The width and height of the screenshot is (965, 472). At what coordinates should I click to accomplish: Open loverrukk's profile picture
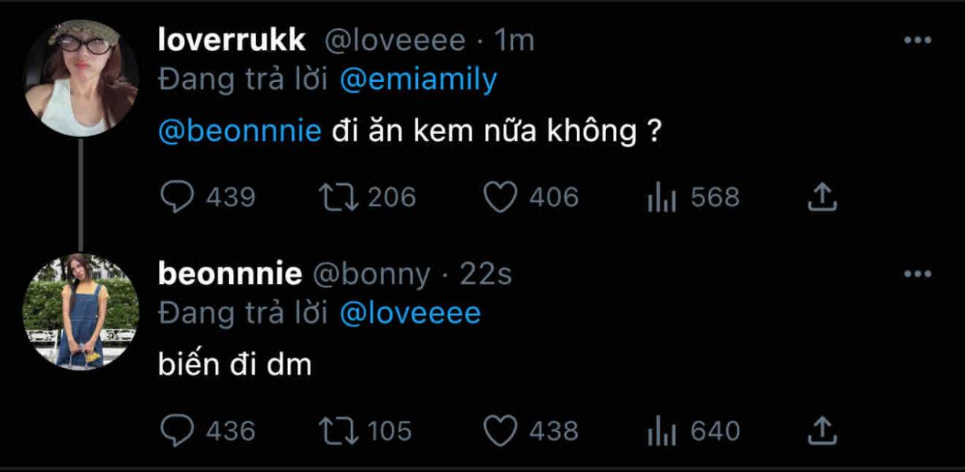(80, 77)
